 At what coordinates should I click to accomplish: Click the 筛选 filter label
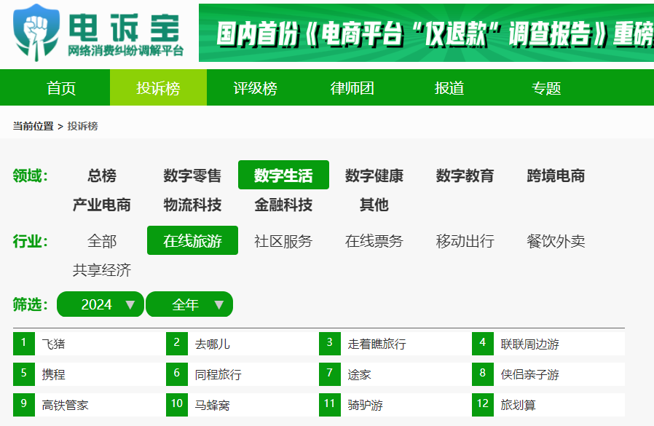[30, 304]
